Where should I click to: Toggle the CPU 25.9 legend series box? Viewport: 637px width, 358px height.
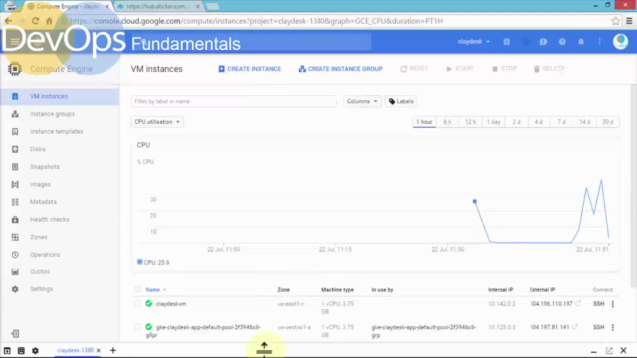[x=139, y=262]
